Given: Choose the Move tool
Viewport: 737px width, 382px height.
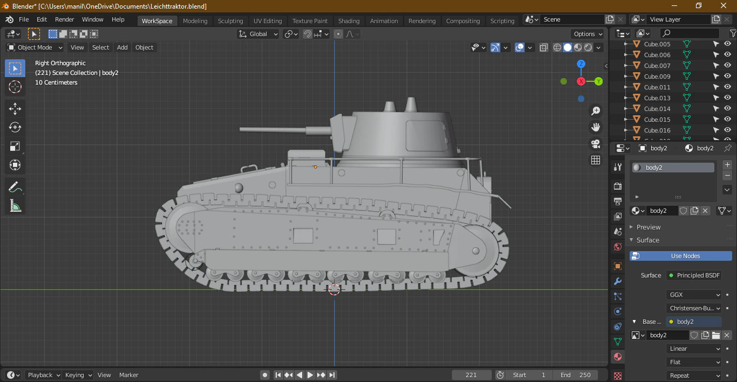Looking at the screenshot, I should click(15, 109).
